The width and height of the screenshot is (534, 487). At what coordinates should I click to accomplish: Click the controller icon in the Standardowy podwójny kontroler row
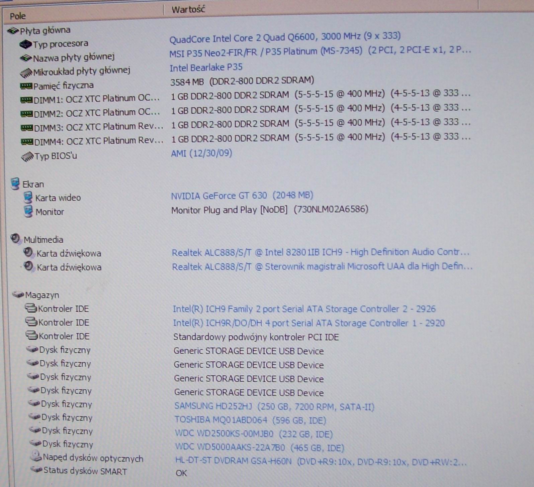click(31, 335)
